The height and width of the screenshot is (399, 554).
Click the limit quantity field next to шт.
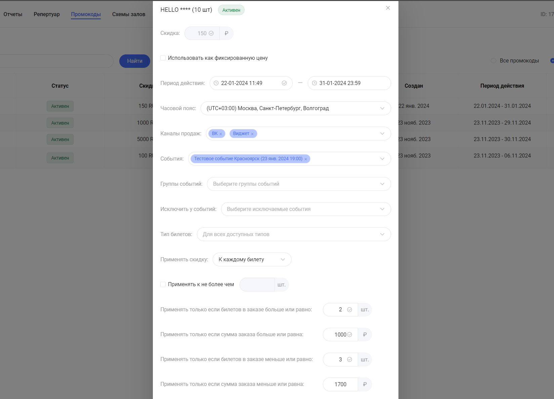click(257, 284)
